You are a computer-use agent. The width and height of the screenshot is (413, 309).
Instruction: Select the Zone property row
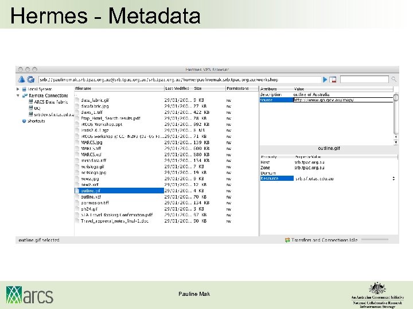[x=329, y=168]
